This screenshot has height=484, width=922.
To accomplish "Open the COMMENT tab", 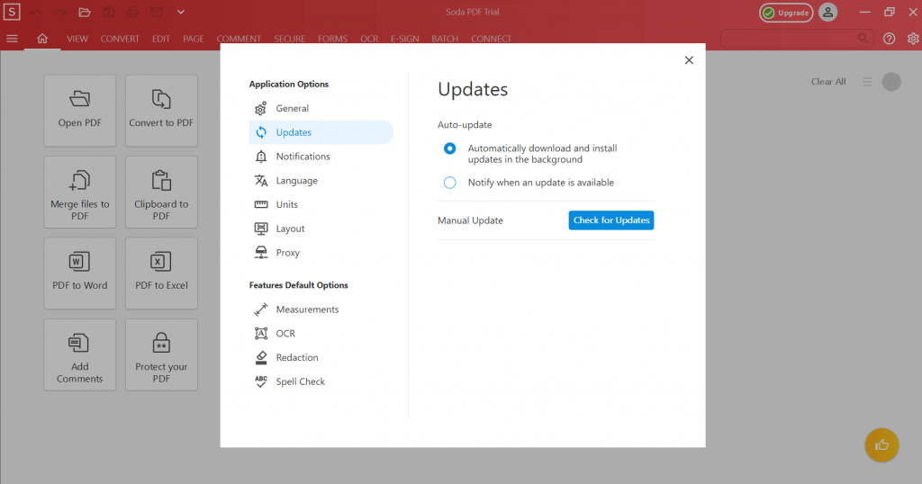I will click(239, 39).
